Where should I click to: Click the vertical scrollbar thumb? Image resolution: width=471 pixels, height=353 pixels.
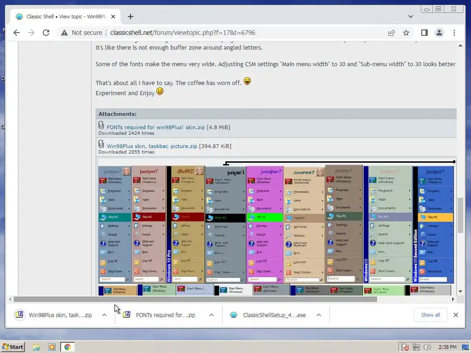(x=460, y=215)
